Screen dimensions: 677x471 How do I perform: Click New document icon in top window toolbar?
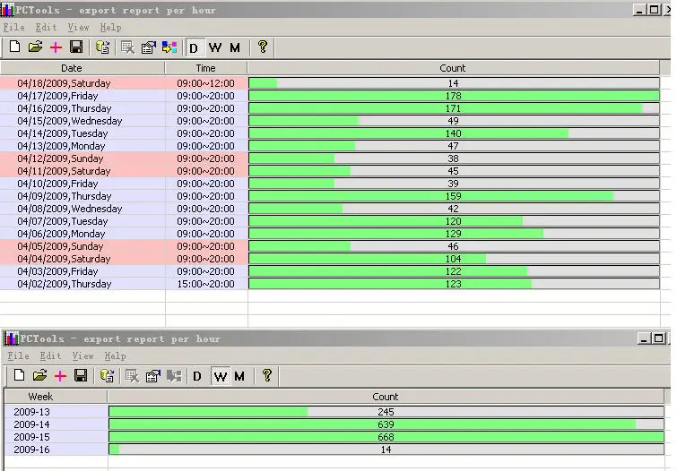(x=14, y=47)
